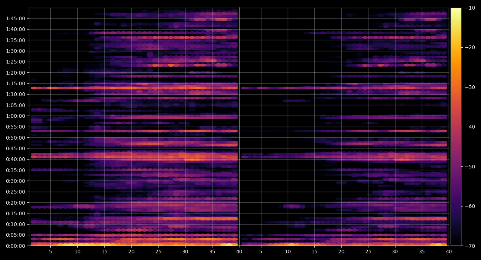The height and width of the screenshot is (260, 481).
Task: Select the 0:35:00 time label
Action: (16, 170)
